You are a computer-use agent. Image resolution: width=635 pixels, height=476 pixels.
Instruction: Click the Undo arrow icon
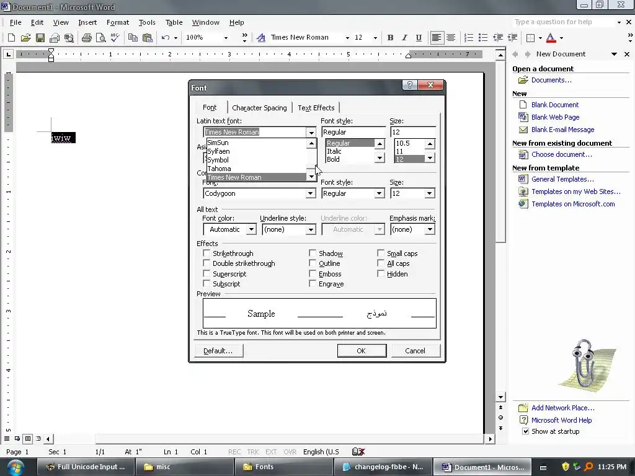165,38
